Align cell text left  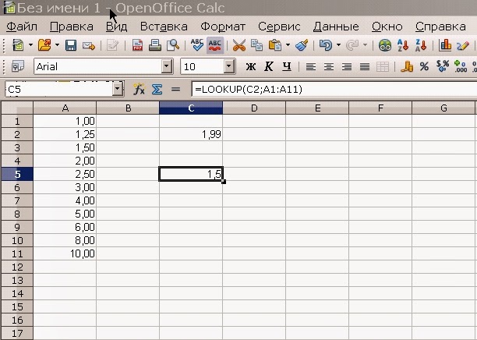[311, 66]
